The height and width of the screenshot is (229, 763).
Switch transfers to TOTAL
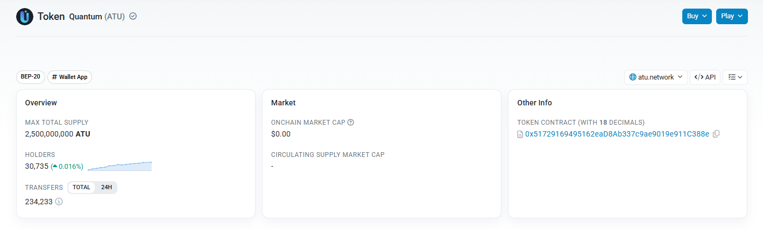[82, 188]
